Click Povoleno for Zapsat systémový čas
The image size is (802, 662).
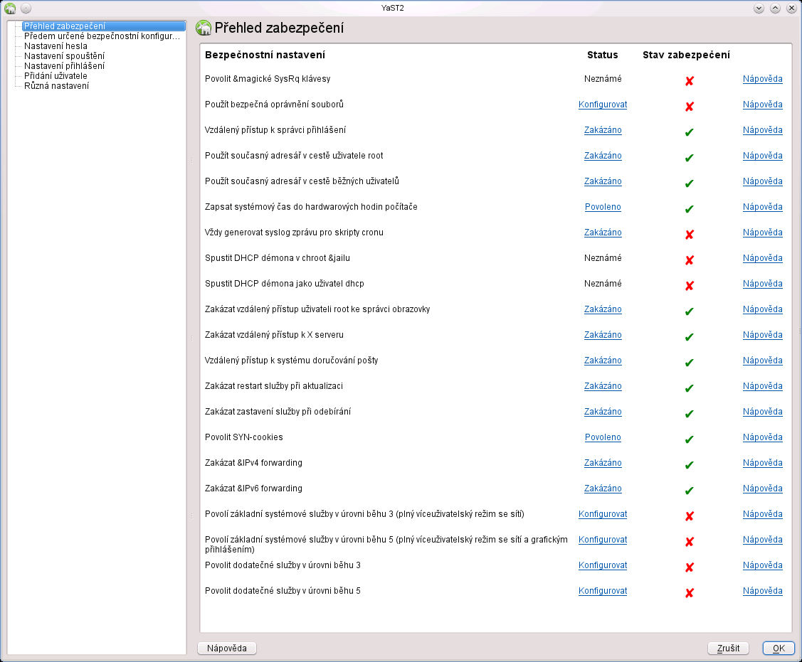(603, 206)
